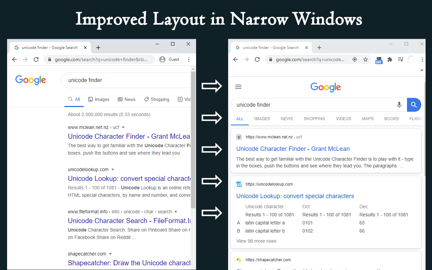
Task: Click Back arrow in right browser window
Action: [x=236, y=59]
